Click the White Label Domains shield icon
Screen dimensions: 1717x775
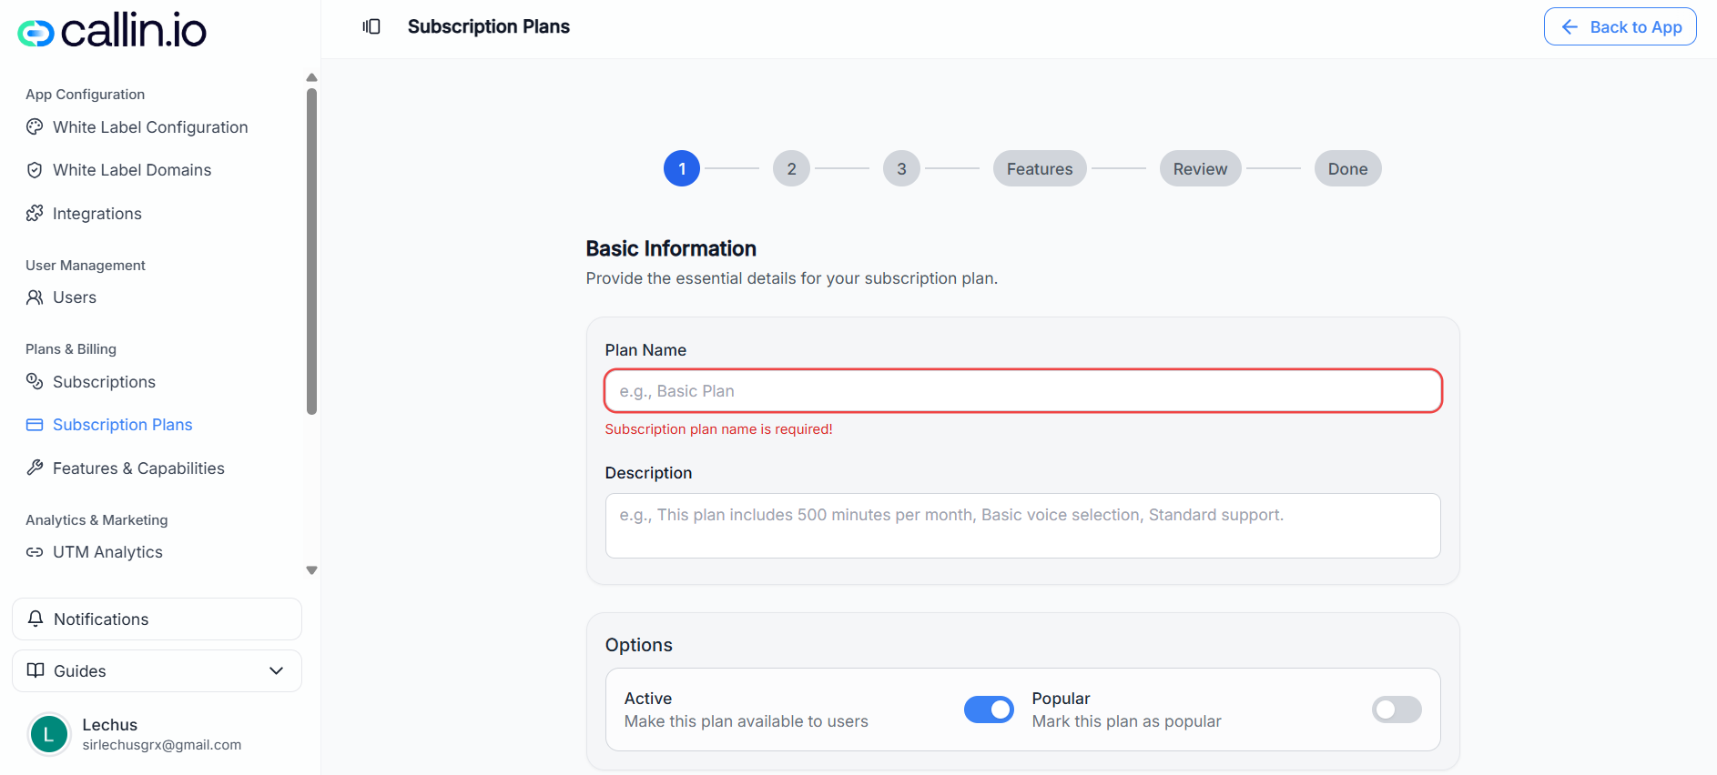tap(35, 170)
